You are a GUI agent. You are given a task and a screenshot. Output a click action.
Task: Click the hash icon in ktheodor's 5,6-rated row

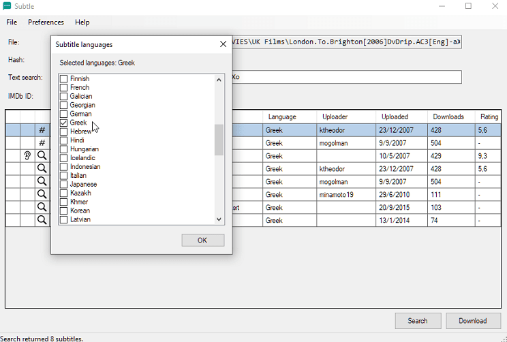pyautogui.click(x=42, y=130)
